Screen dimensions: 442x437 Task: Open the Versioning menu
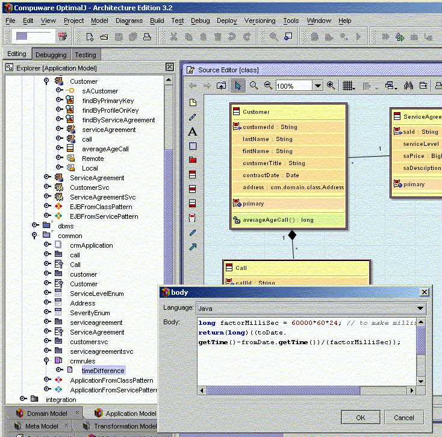coord(260,20)
